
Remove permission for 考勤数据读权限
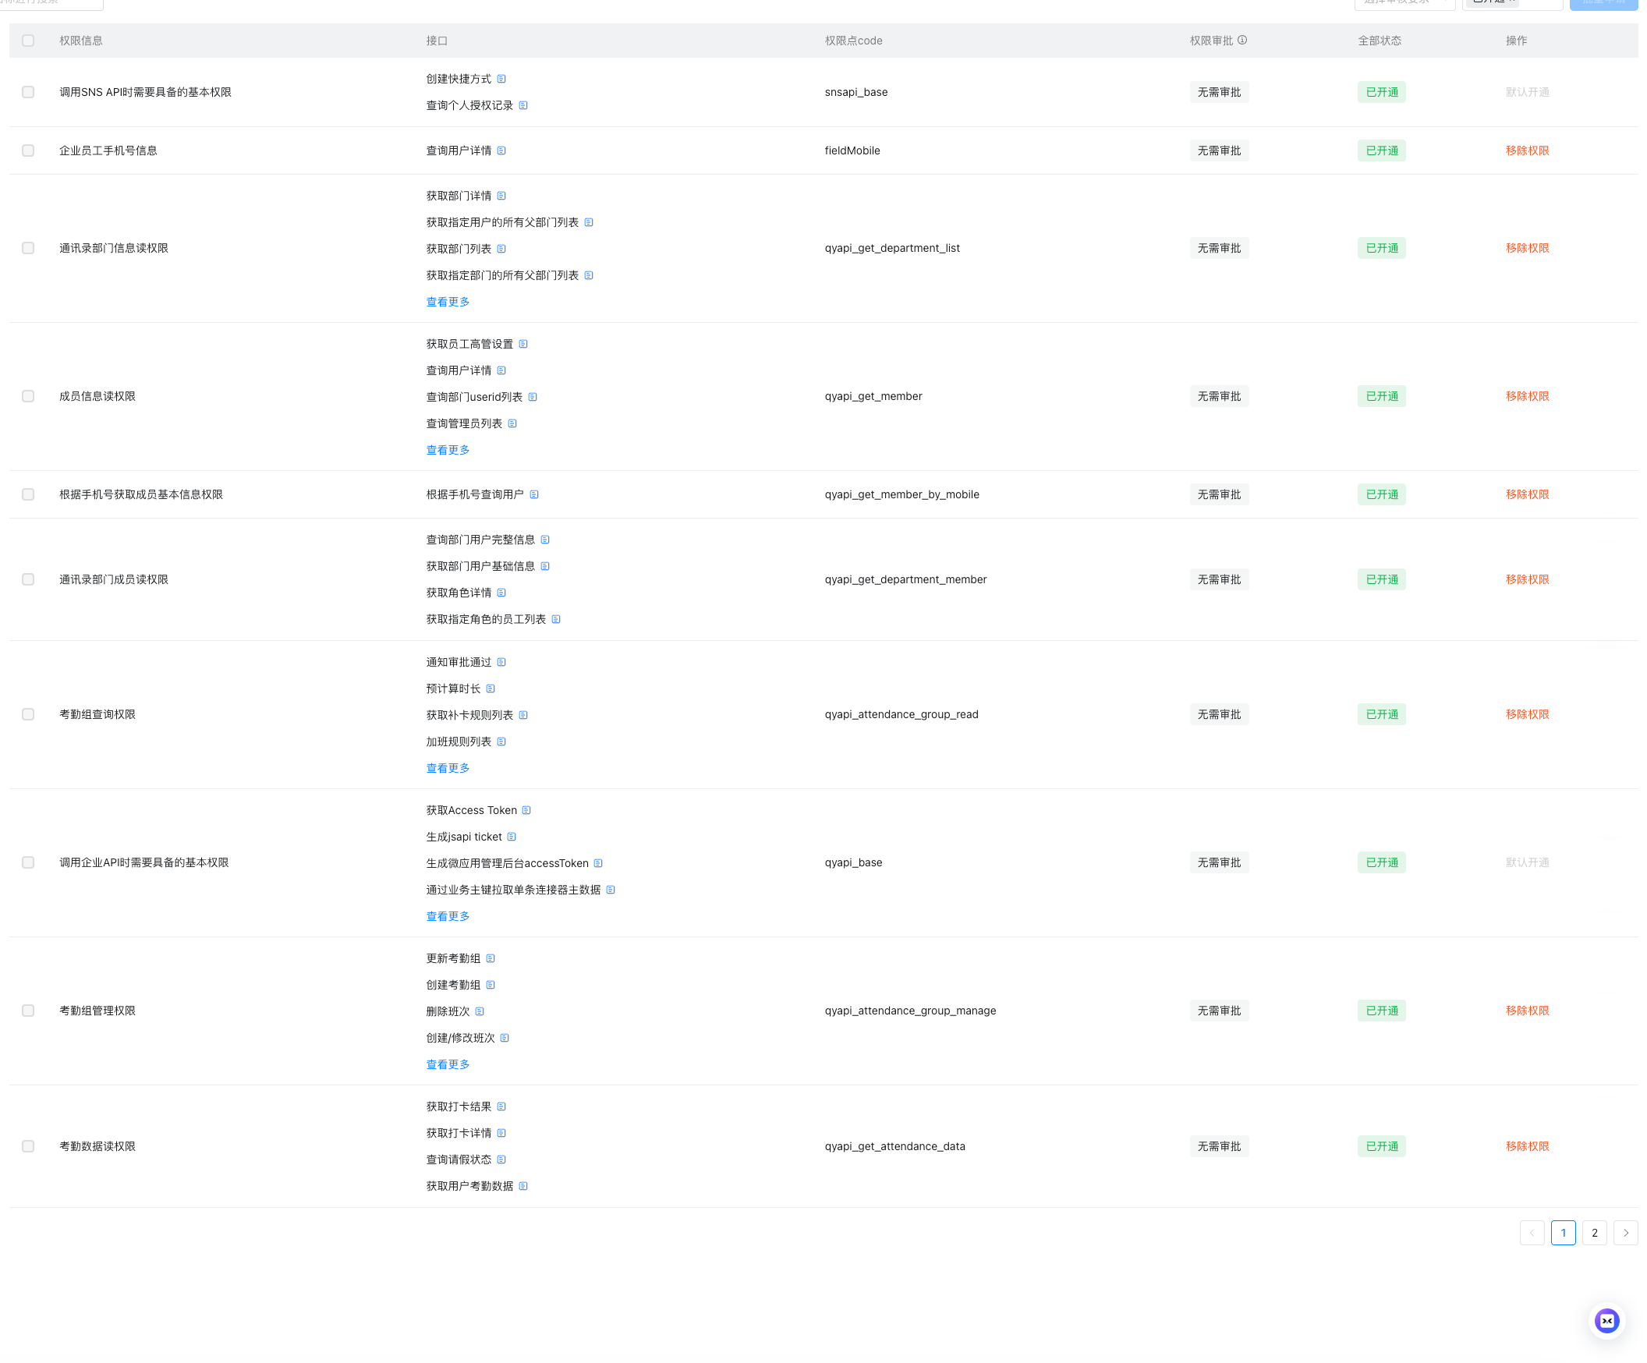point(1528,1147)
